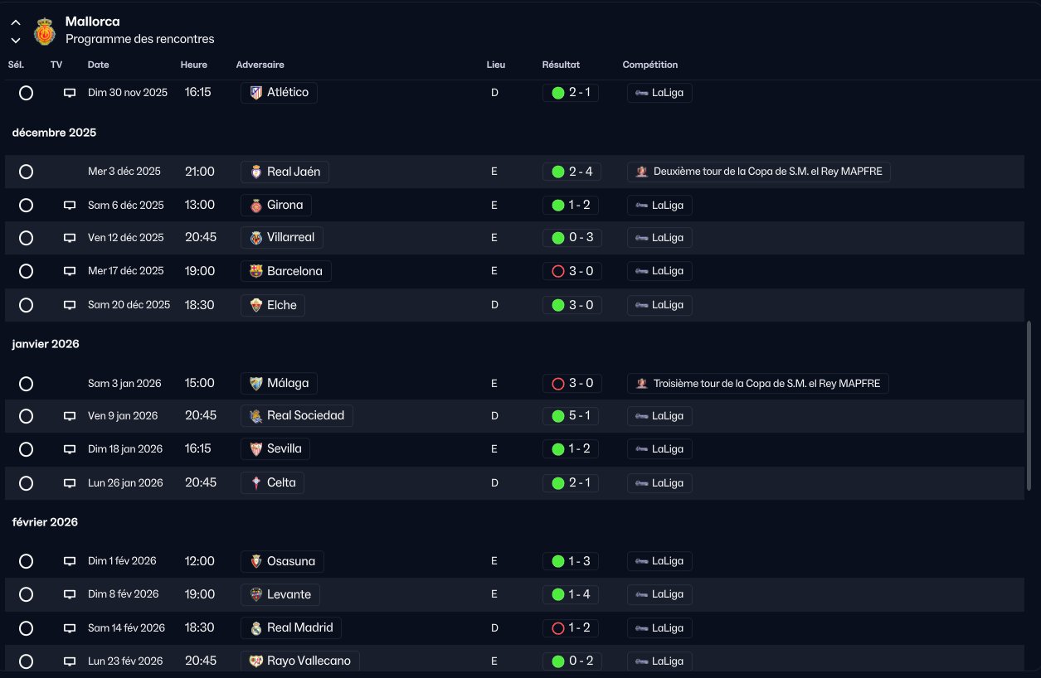Sort by the Compétition column header
Screen dimensions: 1041x678
click(649, 65)
